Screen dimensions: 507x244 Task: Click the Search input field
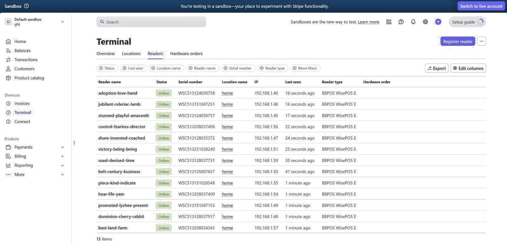[x=151, y=22]
